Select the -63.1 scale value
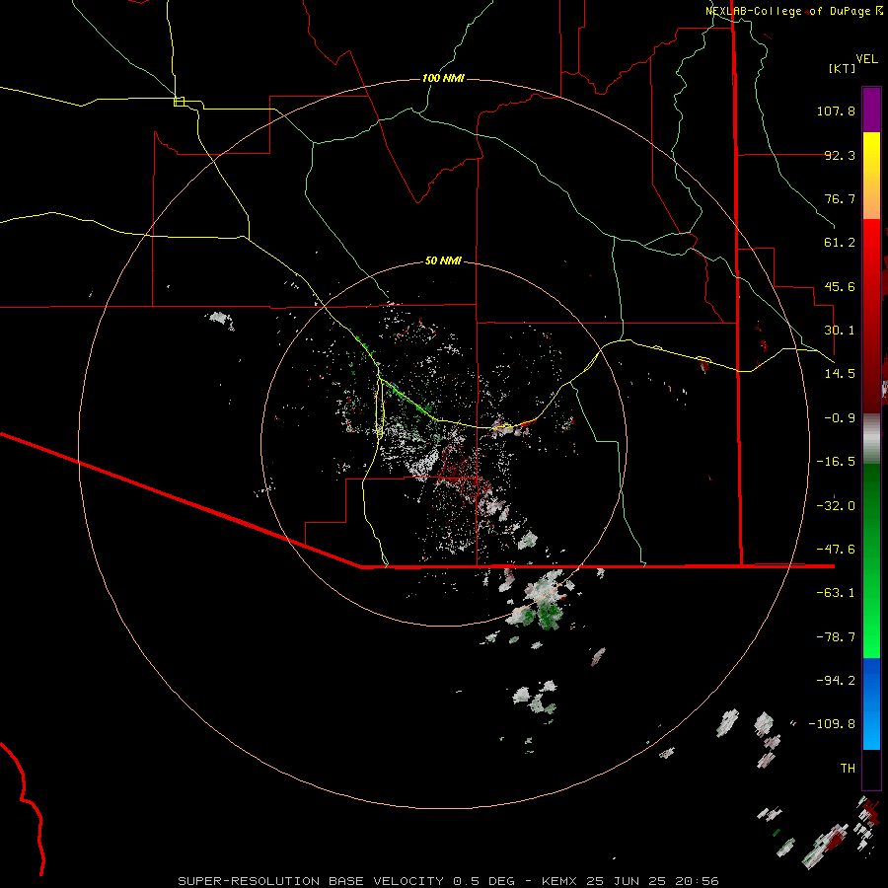 [x=836, y=593]
